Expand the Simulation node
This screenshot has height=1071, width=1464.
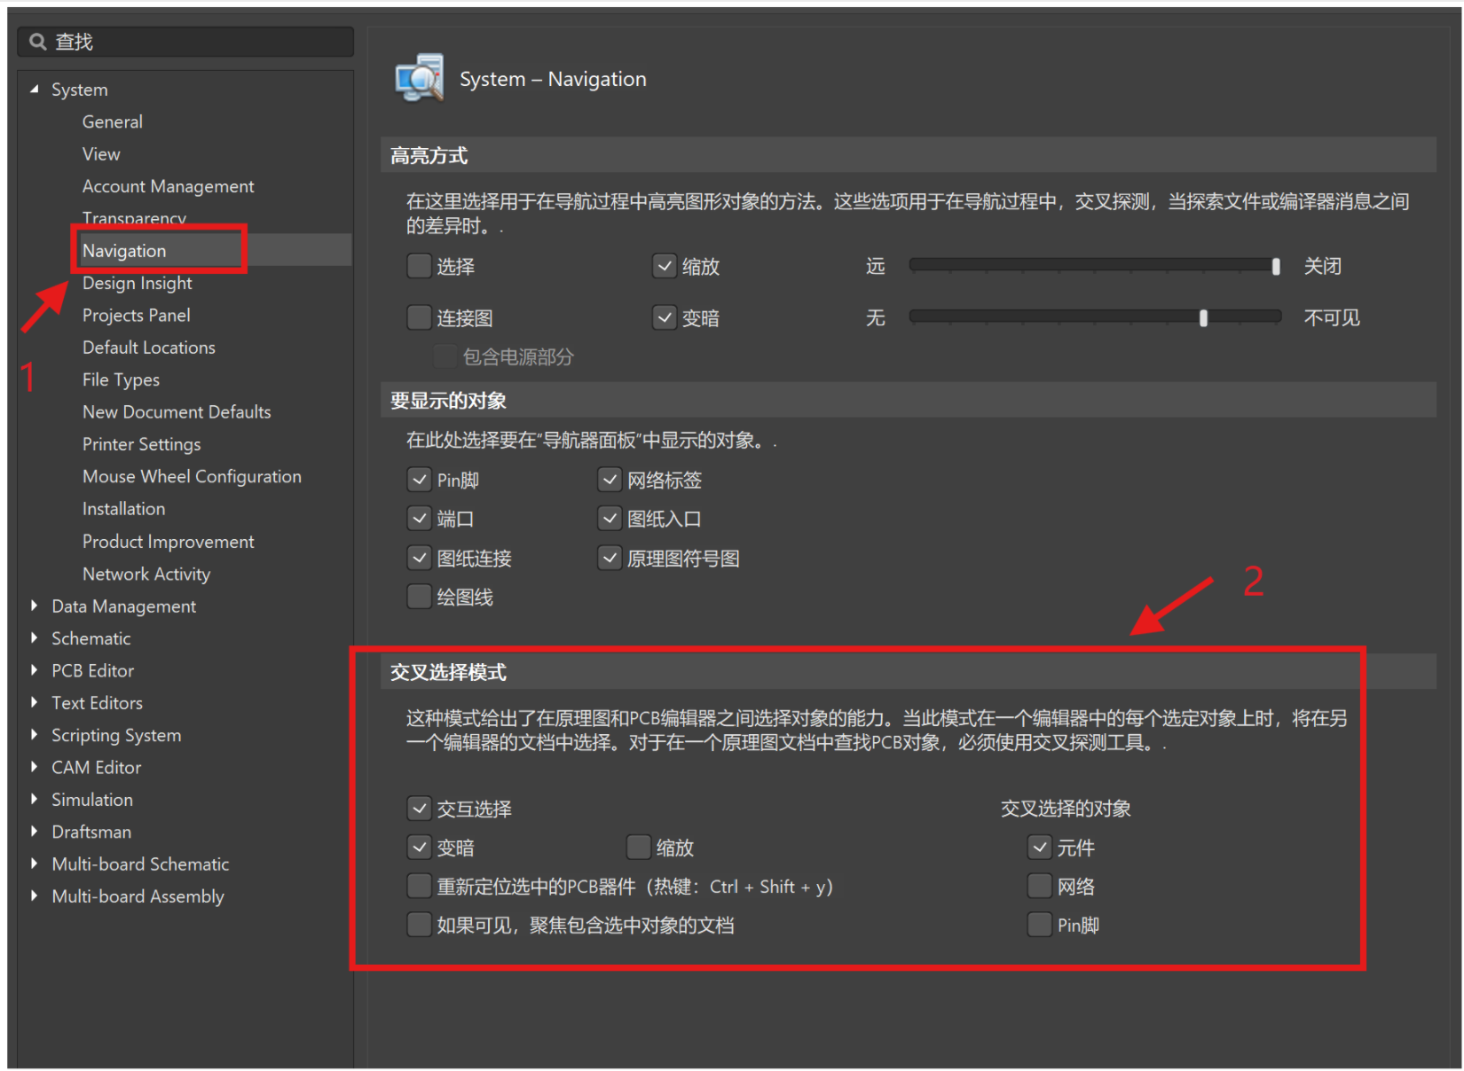point(35,799)
